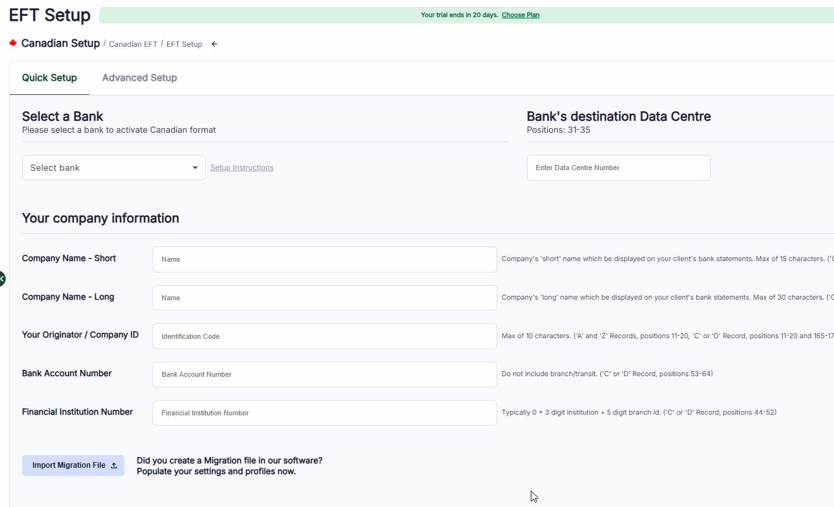The image size is (834, 507).
Task: Select the Financial Institution Number input field
Action: [324, 413]
